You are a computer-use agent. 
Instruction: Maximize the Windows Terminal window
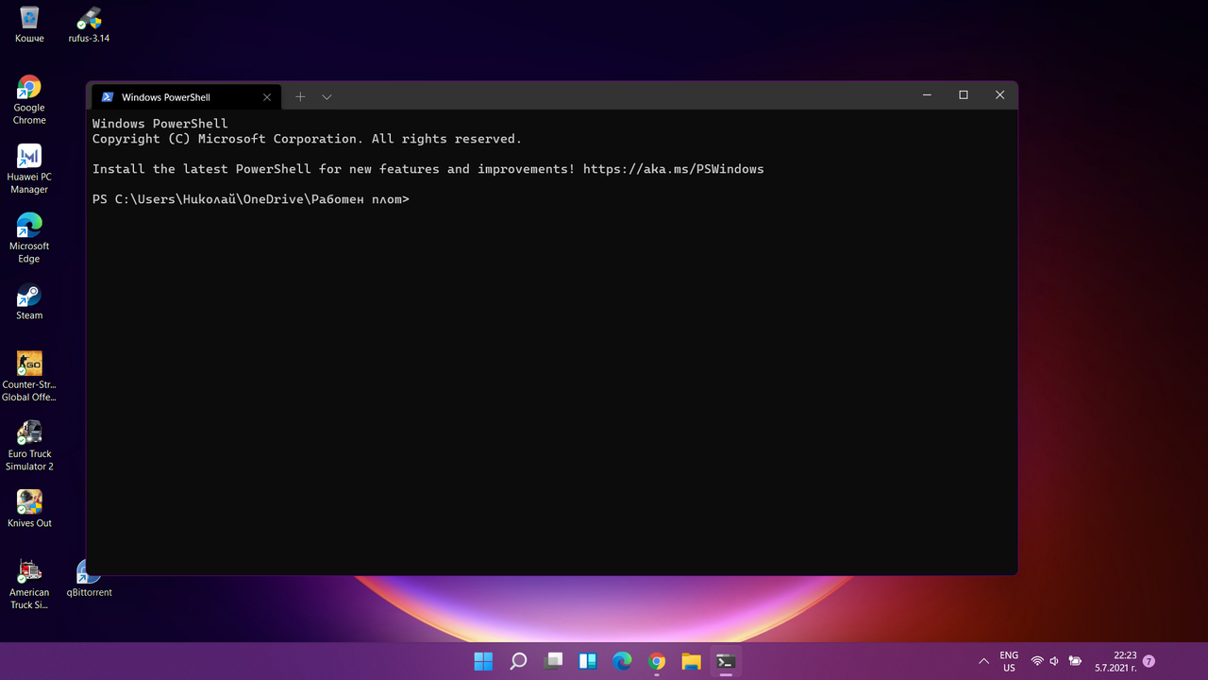[x=964, y=95]
